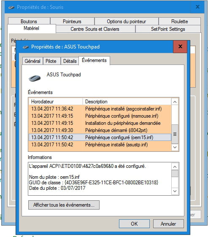The image size is (208, 237).
Task: Click the Informations box scroll up arrow
Action: [x=175, y=167]
